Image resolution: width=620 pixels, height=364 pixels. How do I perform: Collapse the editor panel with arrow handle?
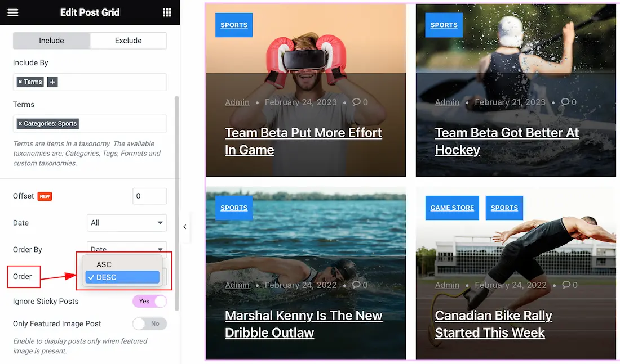pos(185,227)
